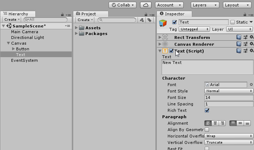Open the Account dropdown
Image resolution: width=254 pixels, height=150 pixels.
(x=169, y=5)
